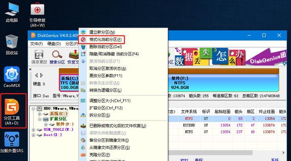Click the DiskGenius title bar logo icon
Screen dimensions: 291x161
pos(33,35)
